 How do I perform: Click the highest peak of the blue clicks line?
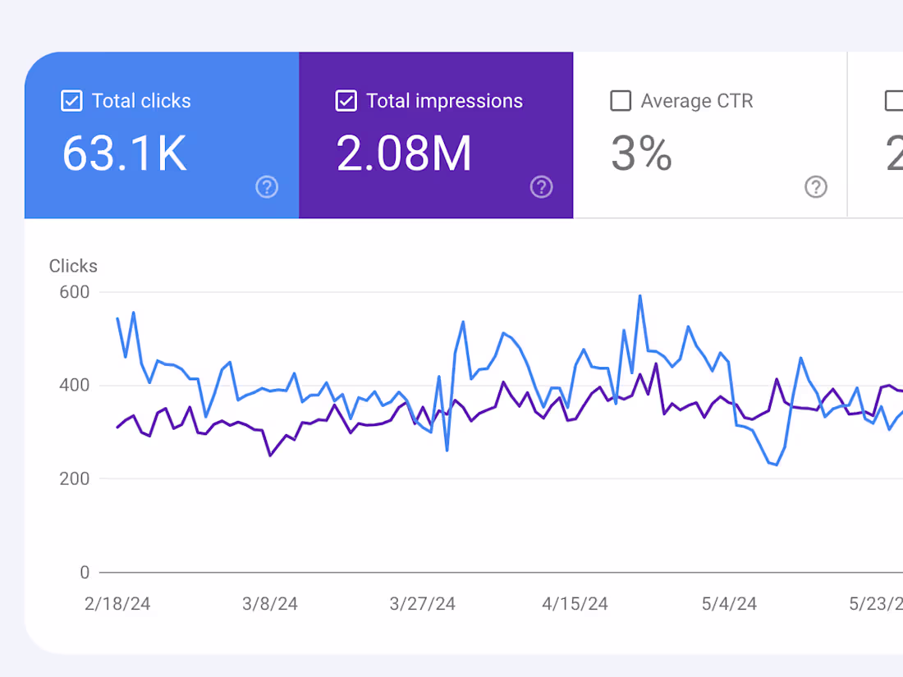(x=640, y=295)
